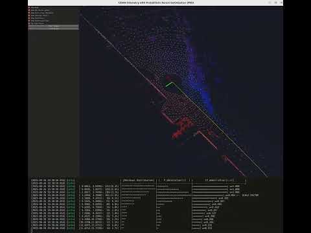Maximize the LiDAR Odometry window
The width and height of the screenshot is (311, 233).
275,3
